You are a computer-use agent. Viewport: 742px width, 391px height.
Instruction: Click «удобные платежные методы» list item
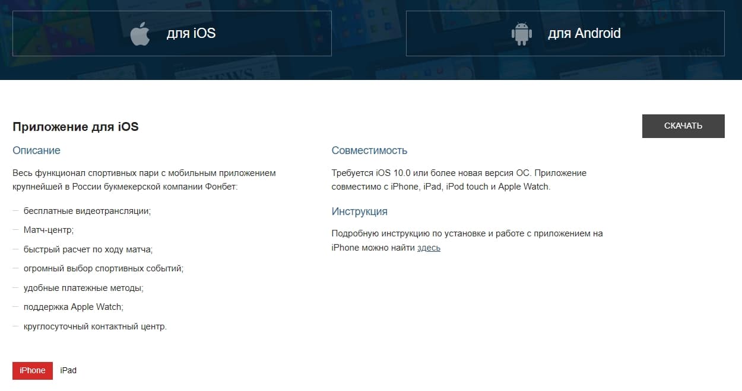click(x=84, y=288)
